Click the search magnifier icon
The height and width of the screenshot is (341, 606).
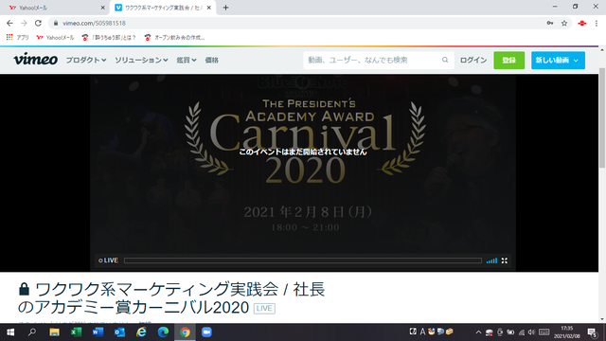445,60
